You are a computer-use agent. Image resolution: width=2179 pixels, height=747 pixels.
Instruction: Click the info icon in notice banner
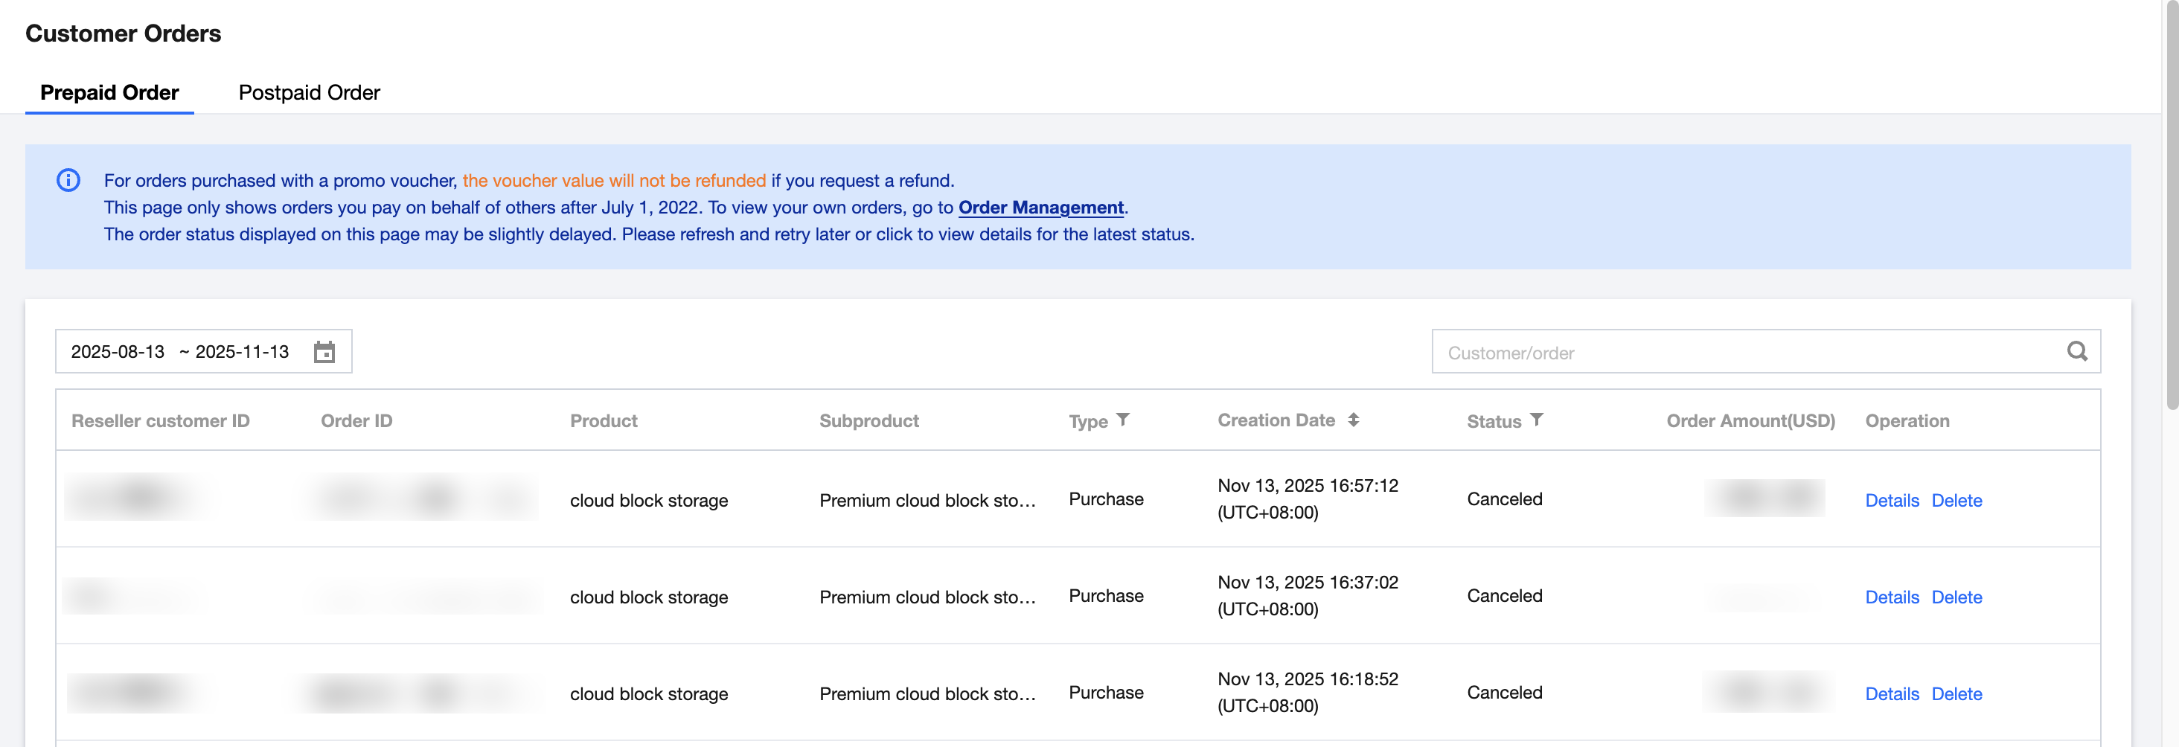tap(68, 180)
